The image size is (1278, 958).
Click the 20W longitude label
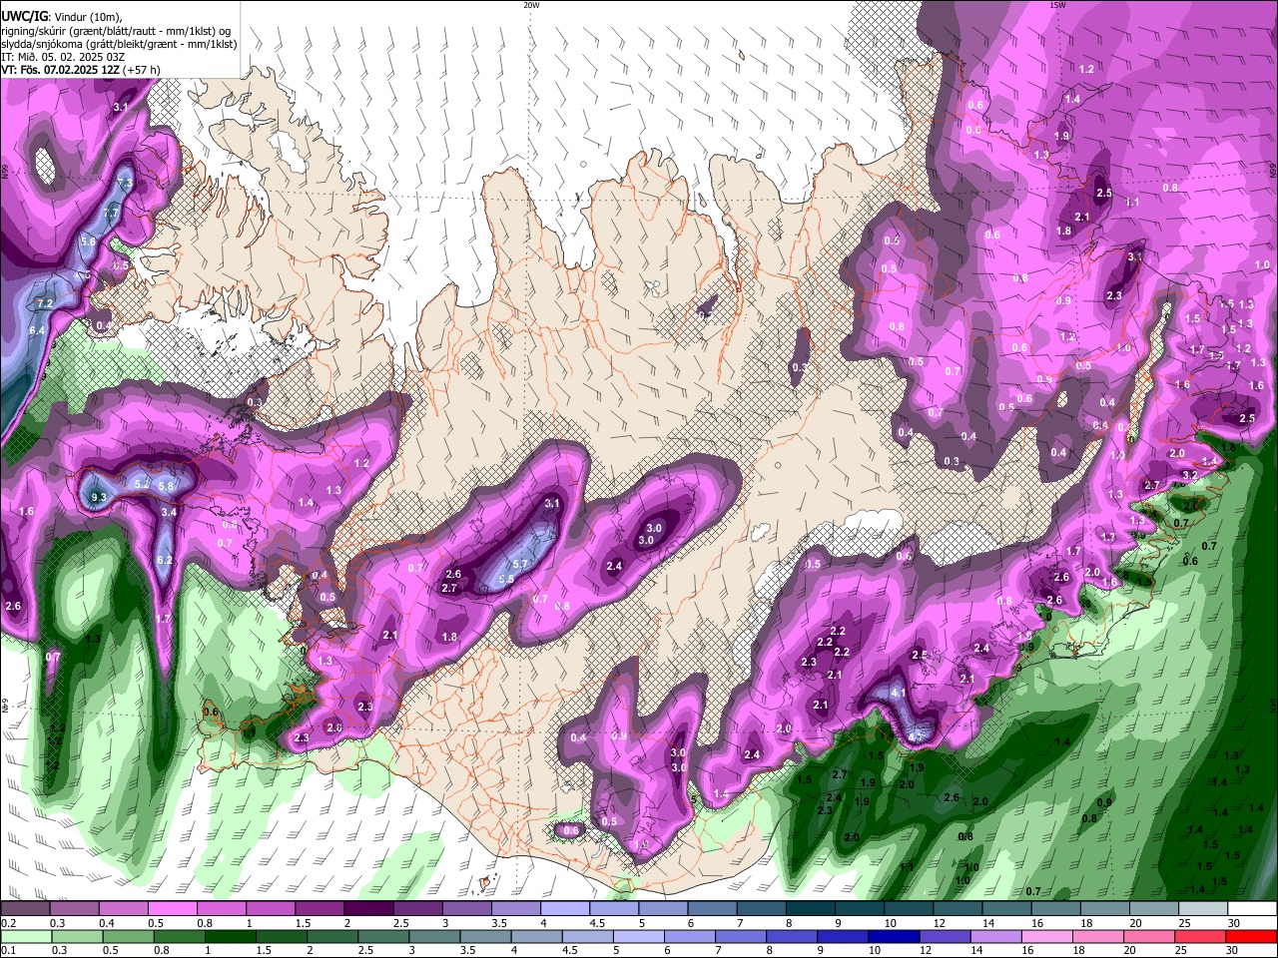531,5
